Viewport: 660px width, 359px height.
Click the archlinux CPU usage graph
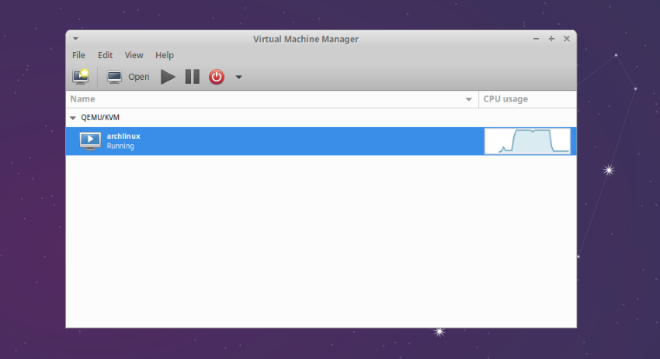click(x=527, y=141)
